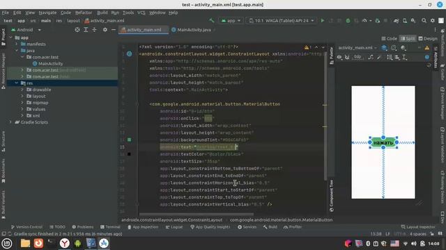
Task: Click the horizontal scrollbar of the code editor
Action: (x=197, y=215)
